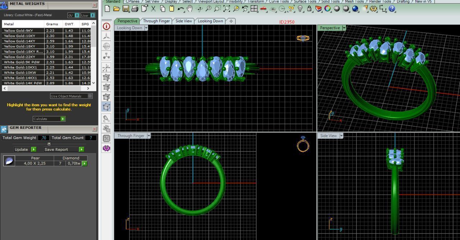Image resolution: width=460 pixels, height=240 pixels.
Task: Open the Render Tools toolbar tab
Action: pos(380,1)
